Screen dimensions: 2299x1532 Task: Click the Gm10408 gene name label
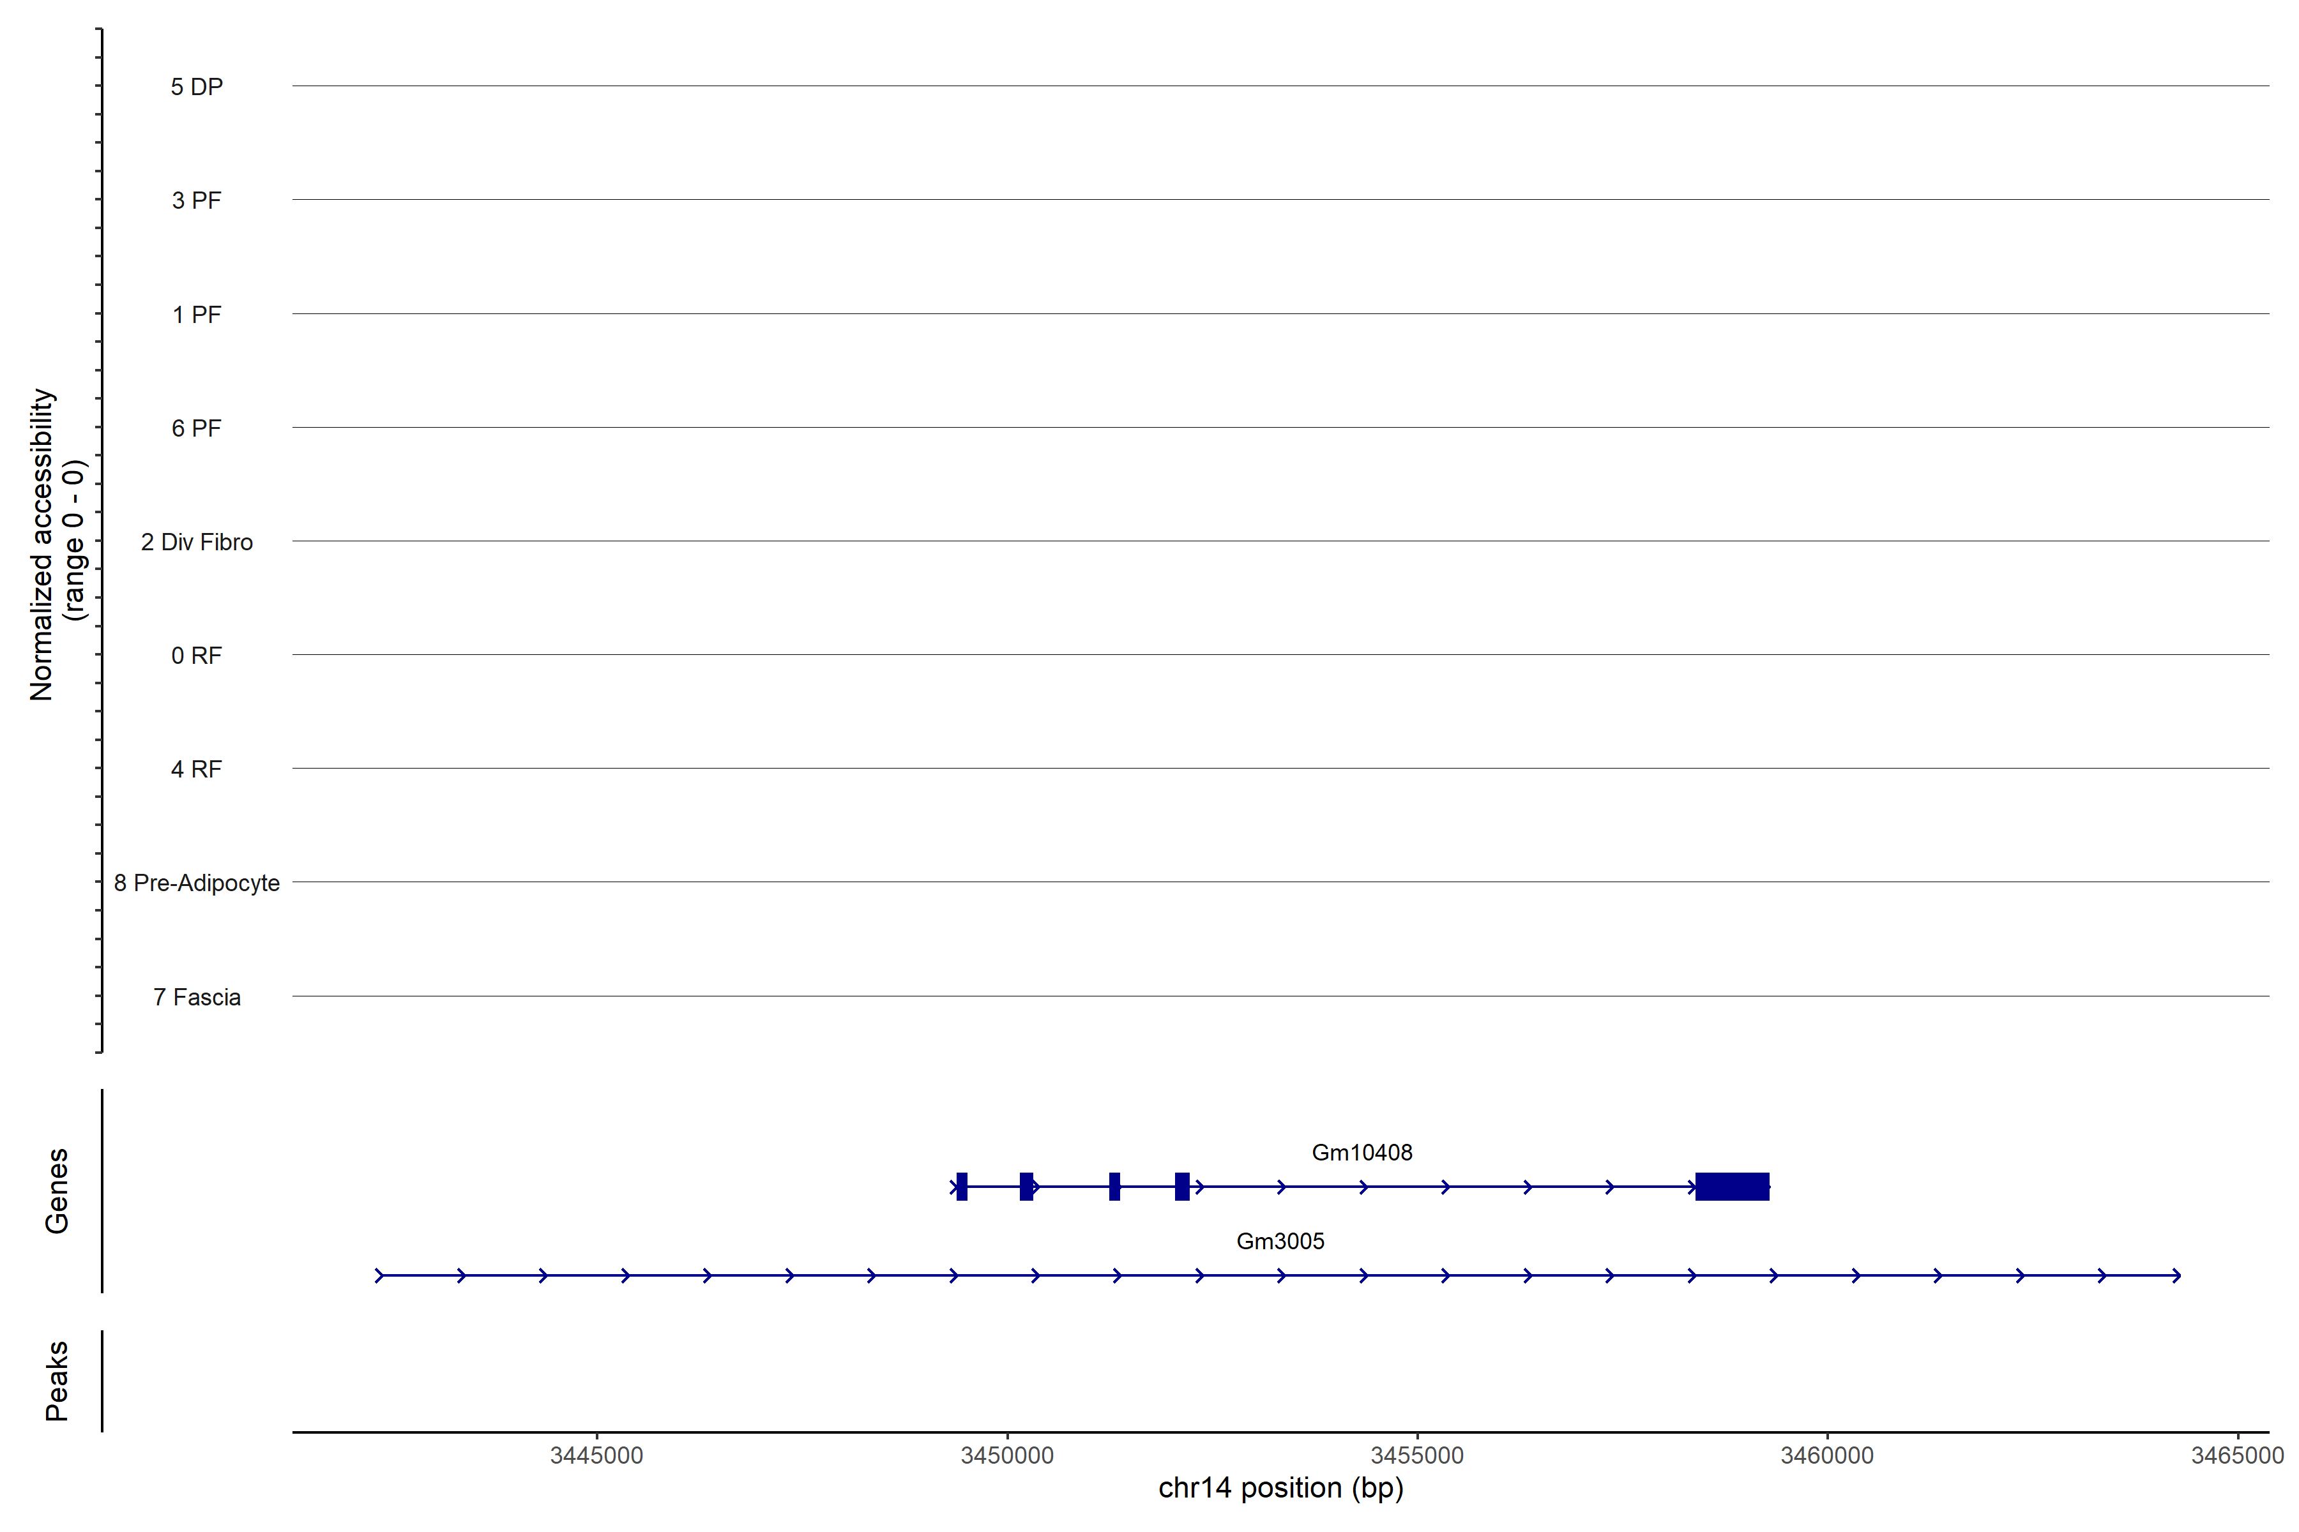coord(1362,1152)
